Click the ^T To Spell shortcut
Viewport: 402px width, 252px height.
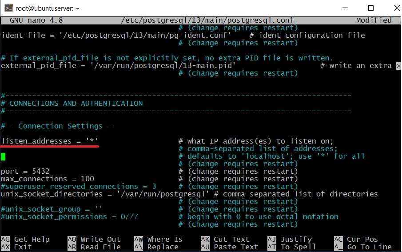click(x=291, y=247)
